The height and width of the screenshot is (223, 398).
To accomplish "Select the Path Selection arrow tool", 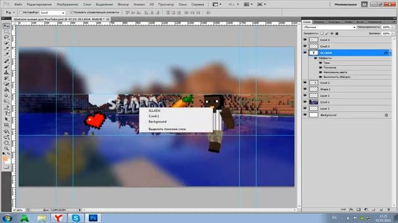I will pos(7,119).
